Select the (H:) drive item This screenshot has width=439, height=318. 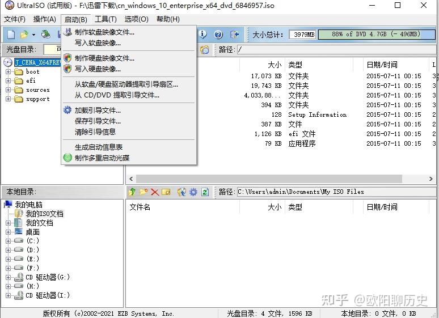[33, 286]
